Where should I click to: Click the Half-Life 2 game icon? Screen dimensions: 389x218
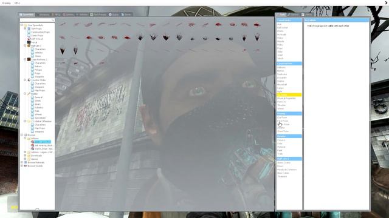[x=29, y=46]
